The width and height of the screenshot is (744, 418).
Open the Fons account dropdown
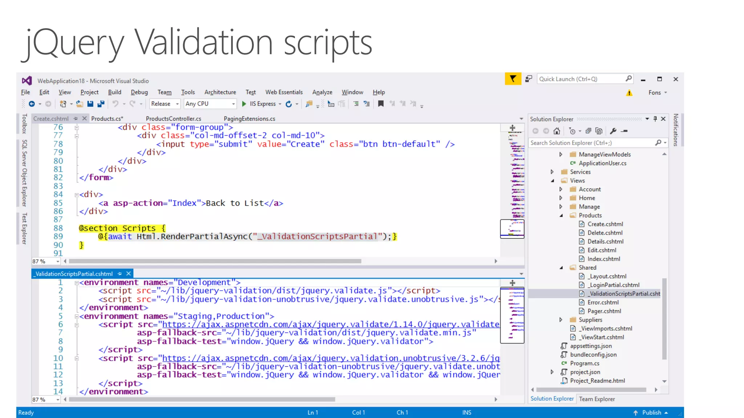[658, 93]
